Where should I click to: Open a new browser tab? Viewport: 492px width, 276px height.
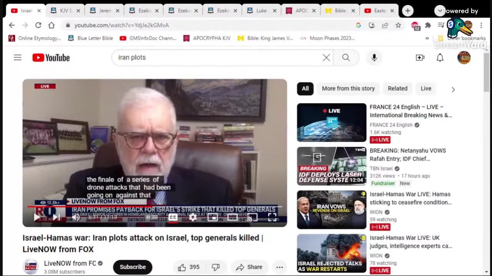click(407, 11)
